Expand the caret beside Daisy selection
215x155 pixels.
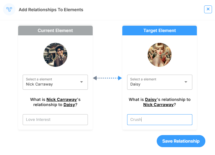tap(186, 82)
